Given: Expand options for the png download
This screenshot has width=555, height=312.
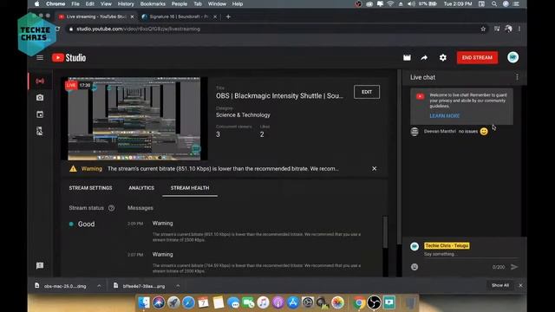Looking at the screenshot, I should pos(178,286).
